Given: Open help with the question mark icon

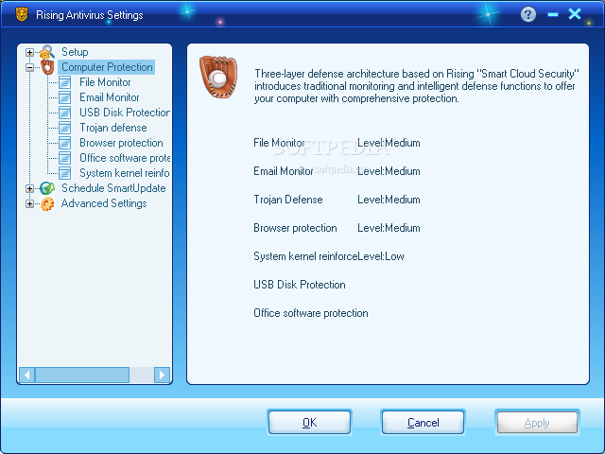Looking at the screenshot, I should 528,15.
